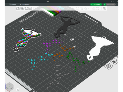Expand the Slice plate dropdown arrow
123x92 pixels.
click(x=91, y=4)
